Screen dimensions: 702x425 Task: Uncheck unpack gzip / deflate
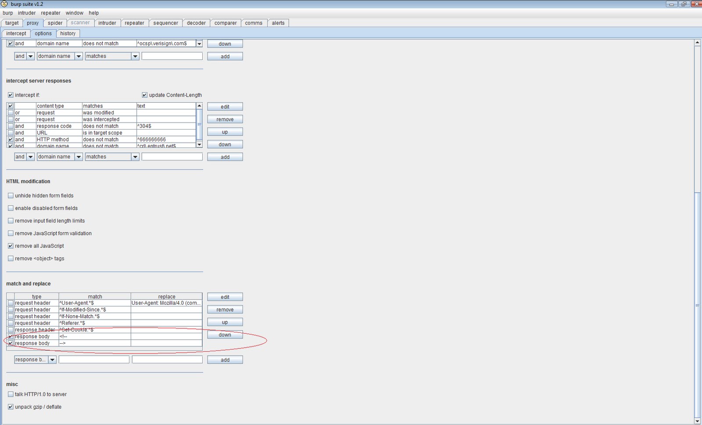pyautogui.click(x=11, y=407)
